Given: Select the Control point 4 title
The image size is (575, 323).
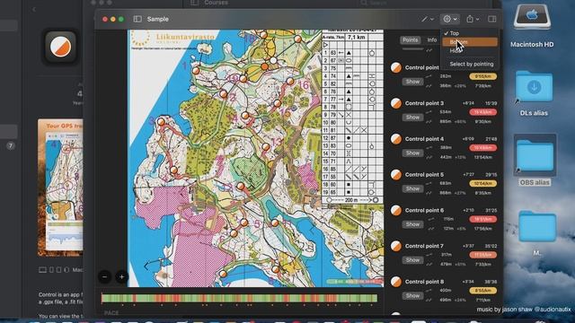Looking at the screenshot, I should (424, 139).
